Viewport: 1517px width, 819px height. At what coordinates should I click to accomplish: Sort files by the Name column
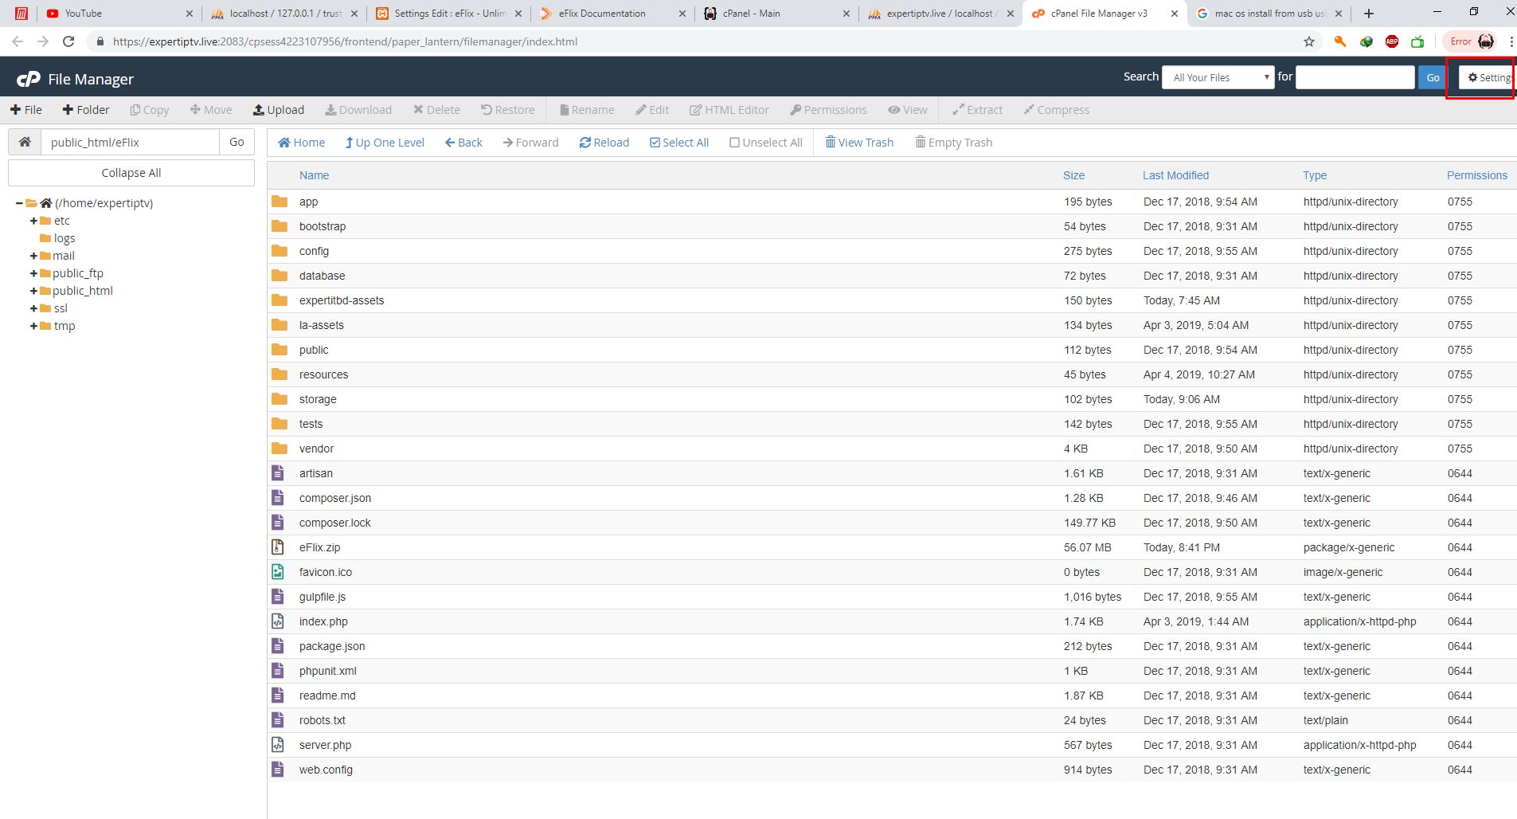tap(314, 175)
